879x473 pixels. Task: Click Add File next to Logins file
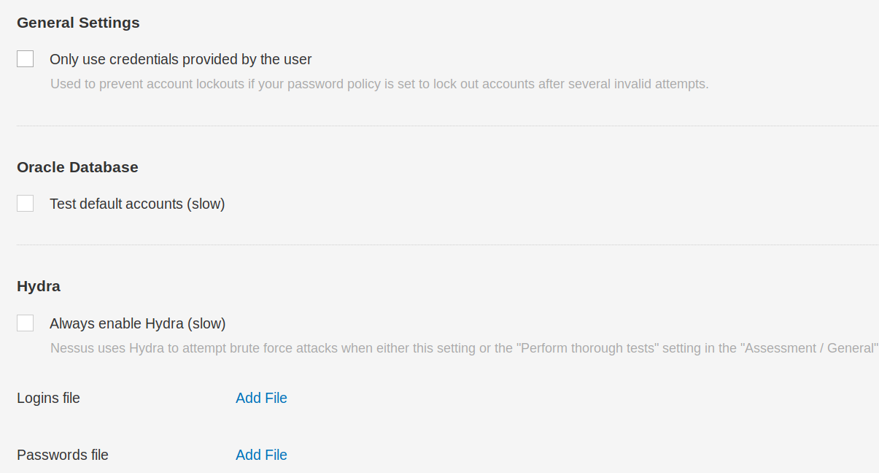pyautogui.click(x=261, y=398)
